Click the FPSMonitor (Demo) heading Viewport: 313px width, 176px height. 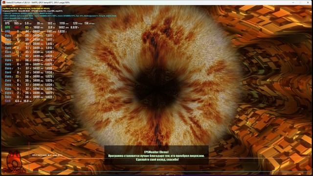coord(156,152)
